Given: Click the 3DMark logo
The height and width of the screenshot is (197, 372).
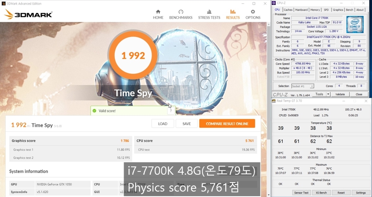Looking at the screenshot, I should pos(28,14).
